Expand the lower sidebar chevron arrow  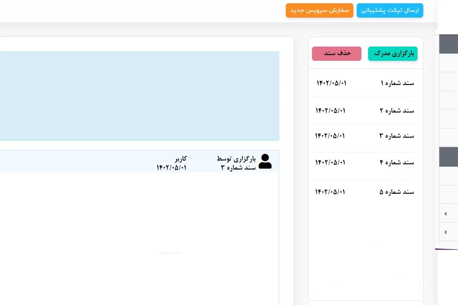[446, 232]
